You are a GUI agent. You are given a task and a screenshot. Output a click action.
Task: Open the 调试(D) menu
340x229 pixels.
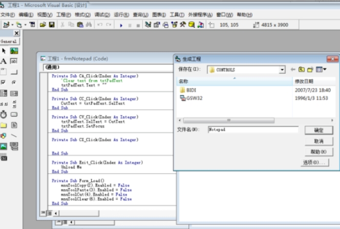102,15
